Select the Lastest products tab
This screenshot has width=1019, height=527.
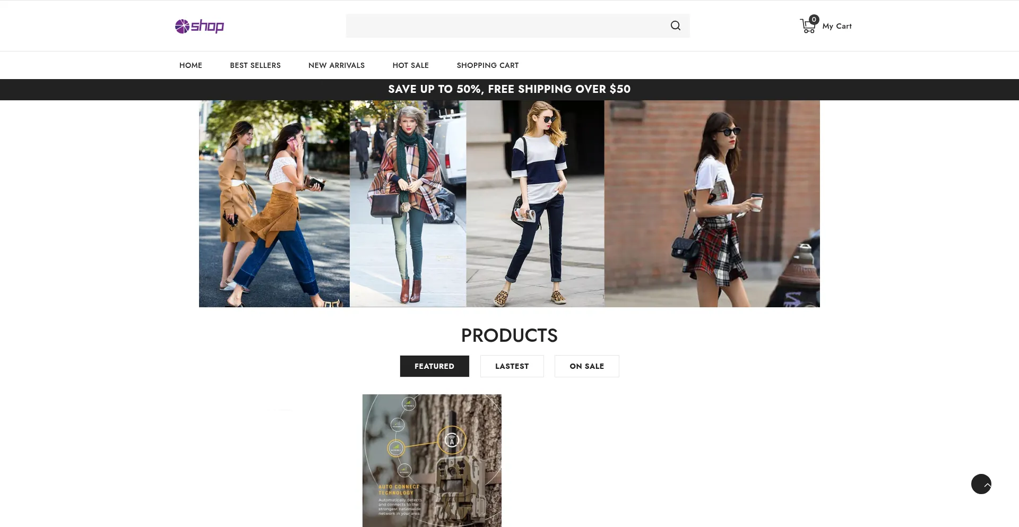click(512, 366)
